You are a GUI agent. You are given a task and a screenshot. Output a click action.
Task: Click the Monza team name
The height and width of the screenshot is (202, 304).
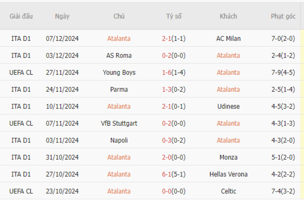[x=228, y=157]
